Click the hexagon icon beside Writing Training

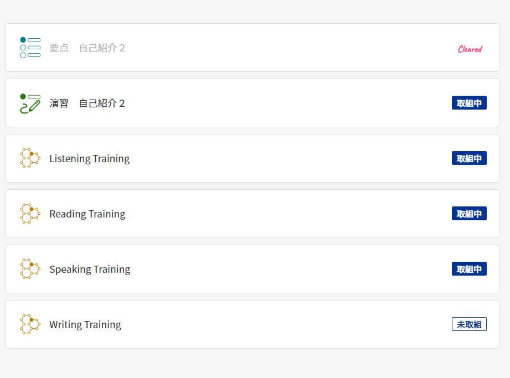click(30, 324)
